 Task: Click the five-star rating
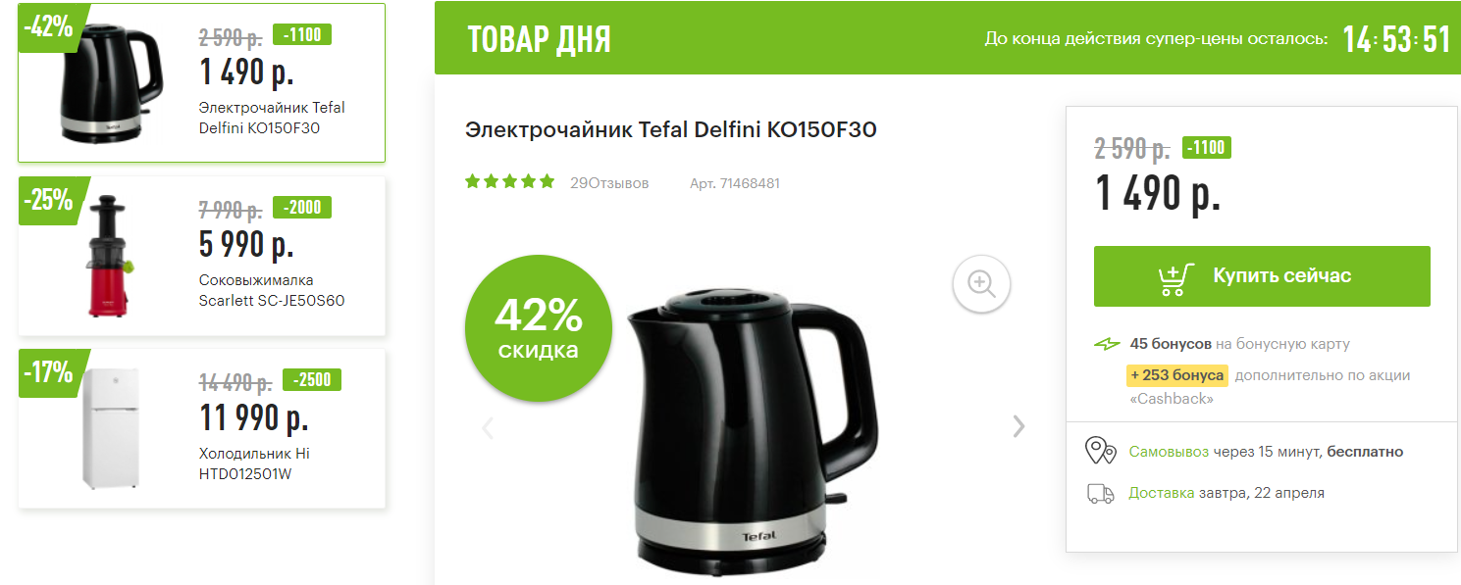pos(510,182)
